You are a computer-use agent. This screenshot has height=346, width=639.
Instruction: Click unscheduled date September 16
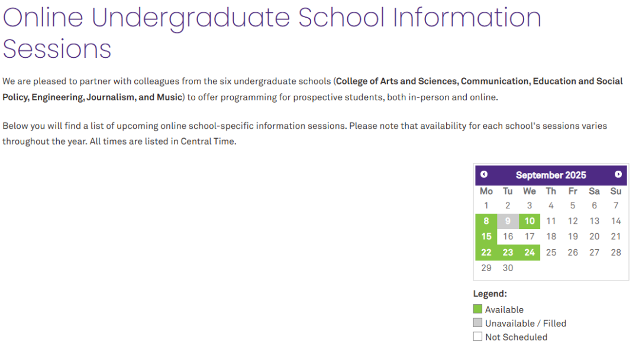point(508,237)
